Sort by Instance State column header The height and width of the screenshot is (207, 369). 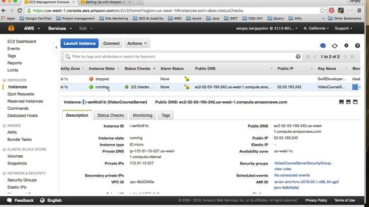click(104, 68)
